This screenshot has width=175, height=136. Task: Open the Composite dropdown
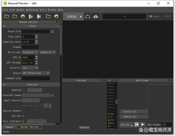48,52
